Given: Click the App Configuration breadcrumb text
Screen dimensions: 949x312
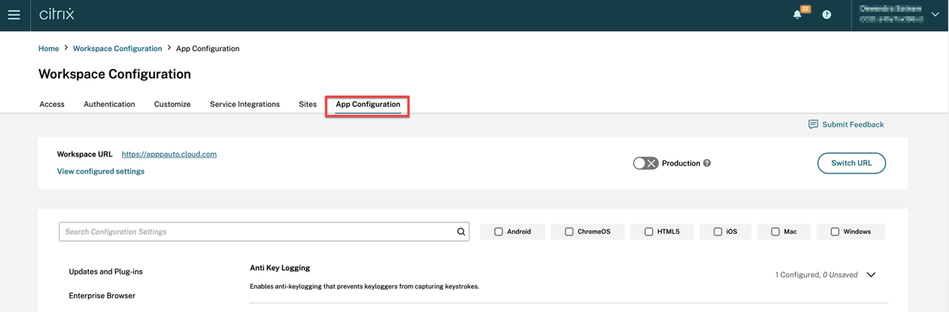Looking at the screenshot, I should [208, 48].
